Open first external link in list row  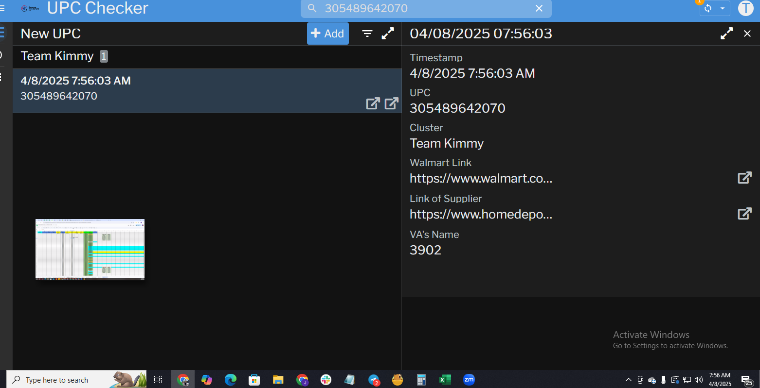[x=373, y=103]
